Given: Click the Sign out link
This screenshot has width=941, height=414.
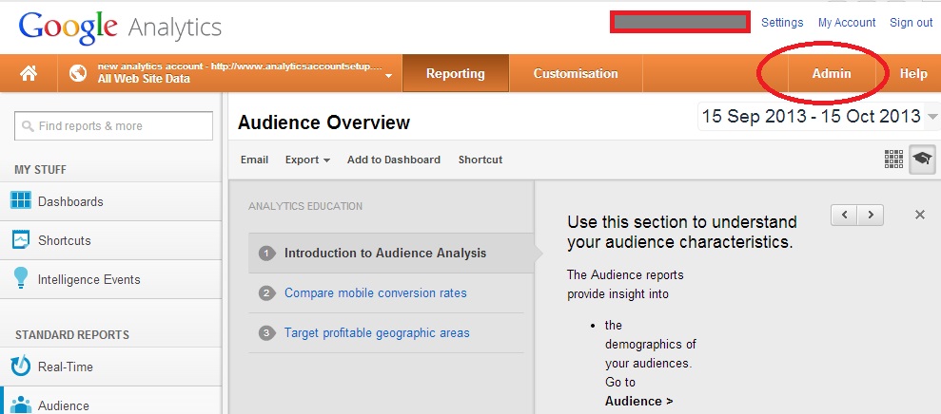Looking at the screenshot, I should [x=911, y=23].
